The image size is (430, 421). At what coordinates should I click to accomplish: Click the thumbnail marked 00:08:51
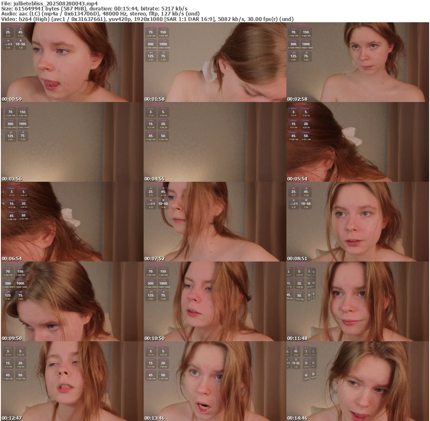coord(357,222)
